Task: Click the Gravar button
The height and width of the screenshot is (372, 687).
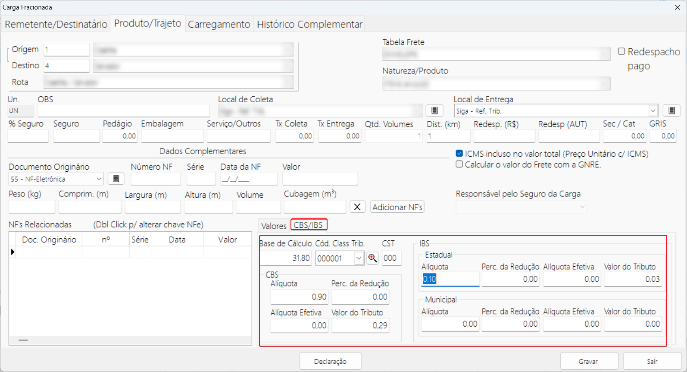Action: [589, 361]
